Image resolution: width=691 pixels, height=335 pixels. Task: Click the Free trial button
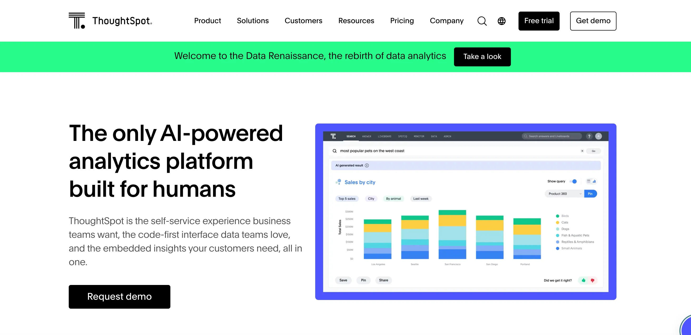coord(539,21)
